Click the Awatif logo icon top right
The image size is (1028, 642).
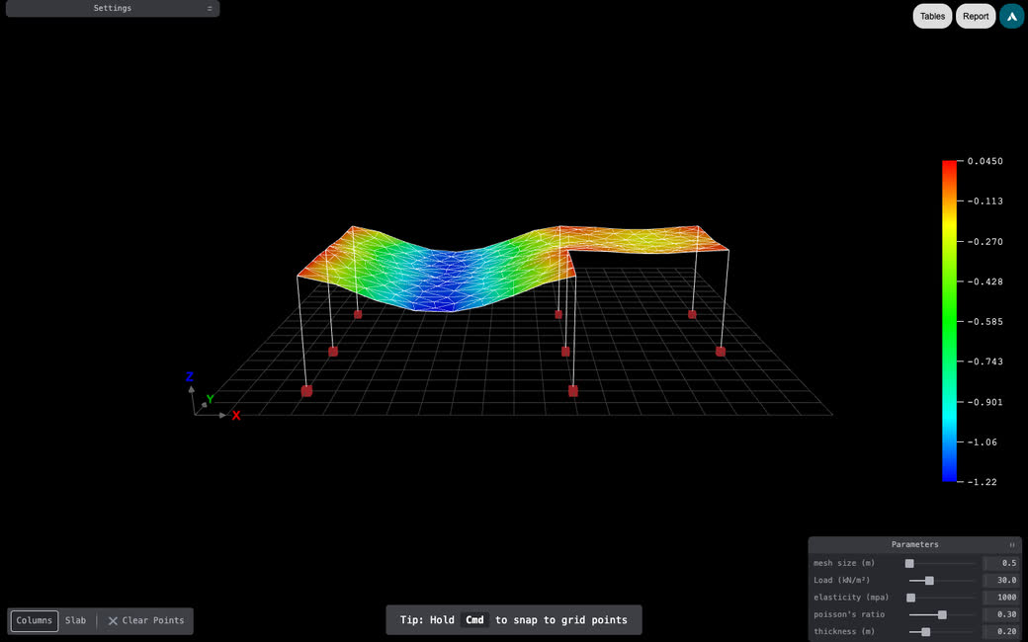[x=1011, y=17]
